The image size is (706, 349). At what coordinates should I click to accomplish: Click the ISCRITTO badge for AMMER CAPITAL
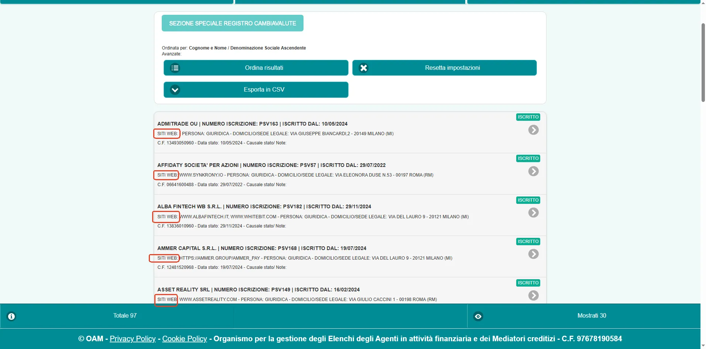528,242
